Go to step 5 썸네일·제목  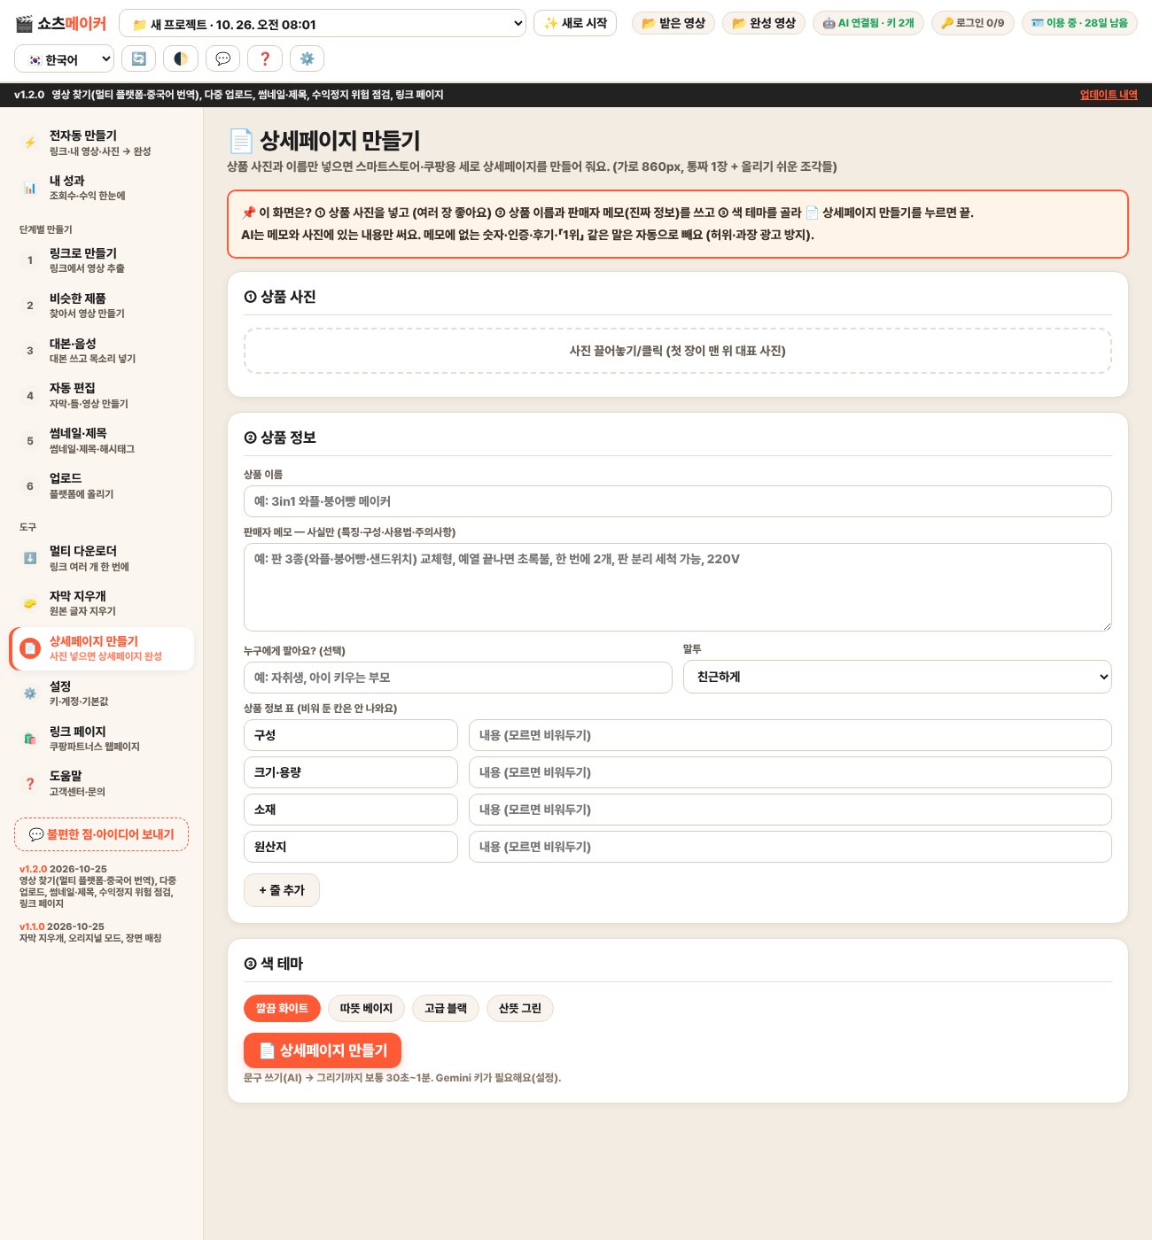[102, 441]
